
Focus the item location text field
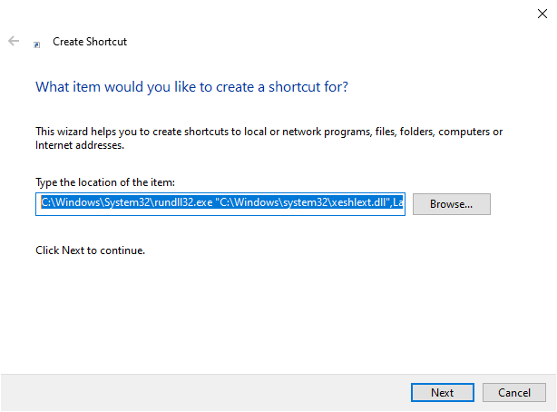220,204
